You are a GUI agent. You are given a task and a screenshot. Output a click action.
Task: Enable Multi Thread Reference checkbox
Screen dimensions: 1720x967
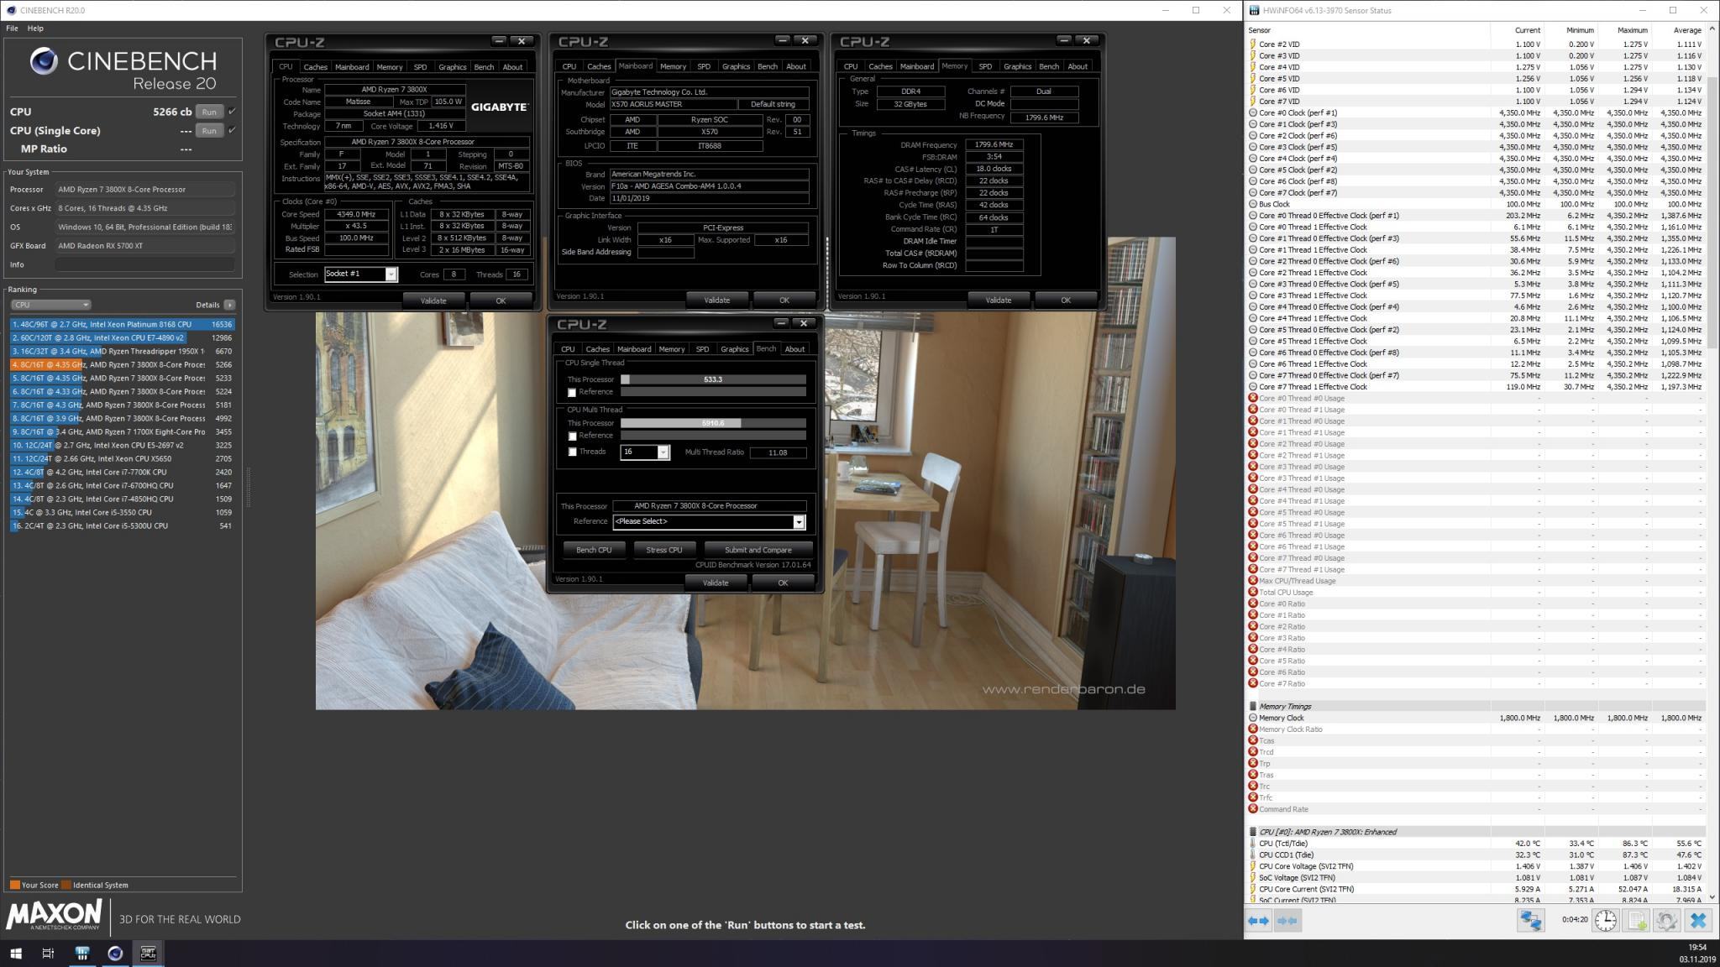point(572,436)
